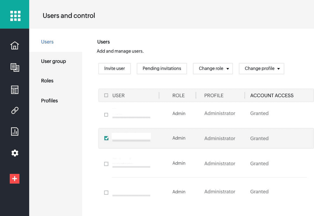Viewport: 314px width, 216px height.
Task: Go to Home via sidebar house icon
Action: (x=15, y=45)
